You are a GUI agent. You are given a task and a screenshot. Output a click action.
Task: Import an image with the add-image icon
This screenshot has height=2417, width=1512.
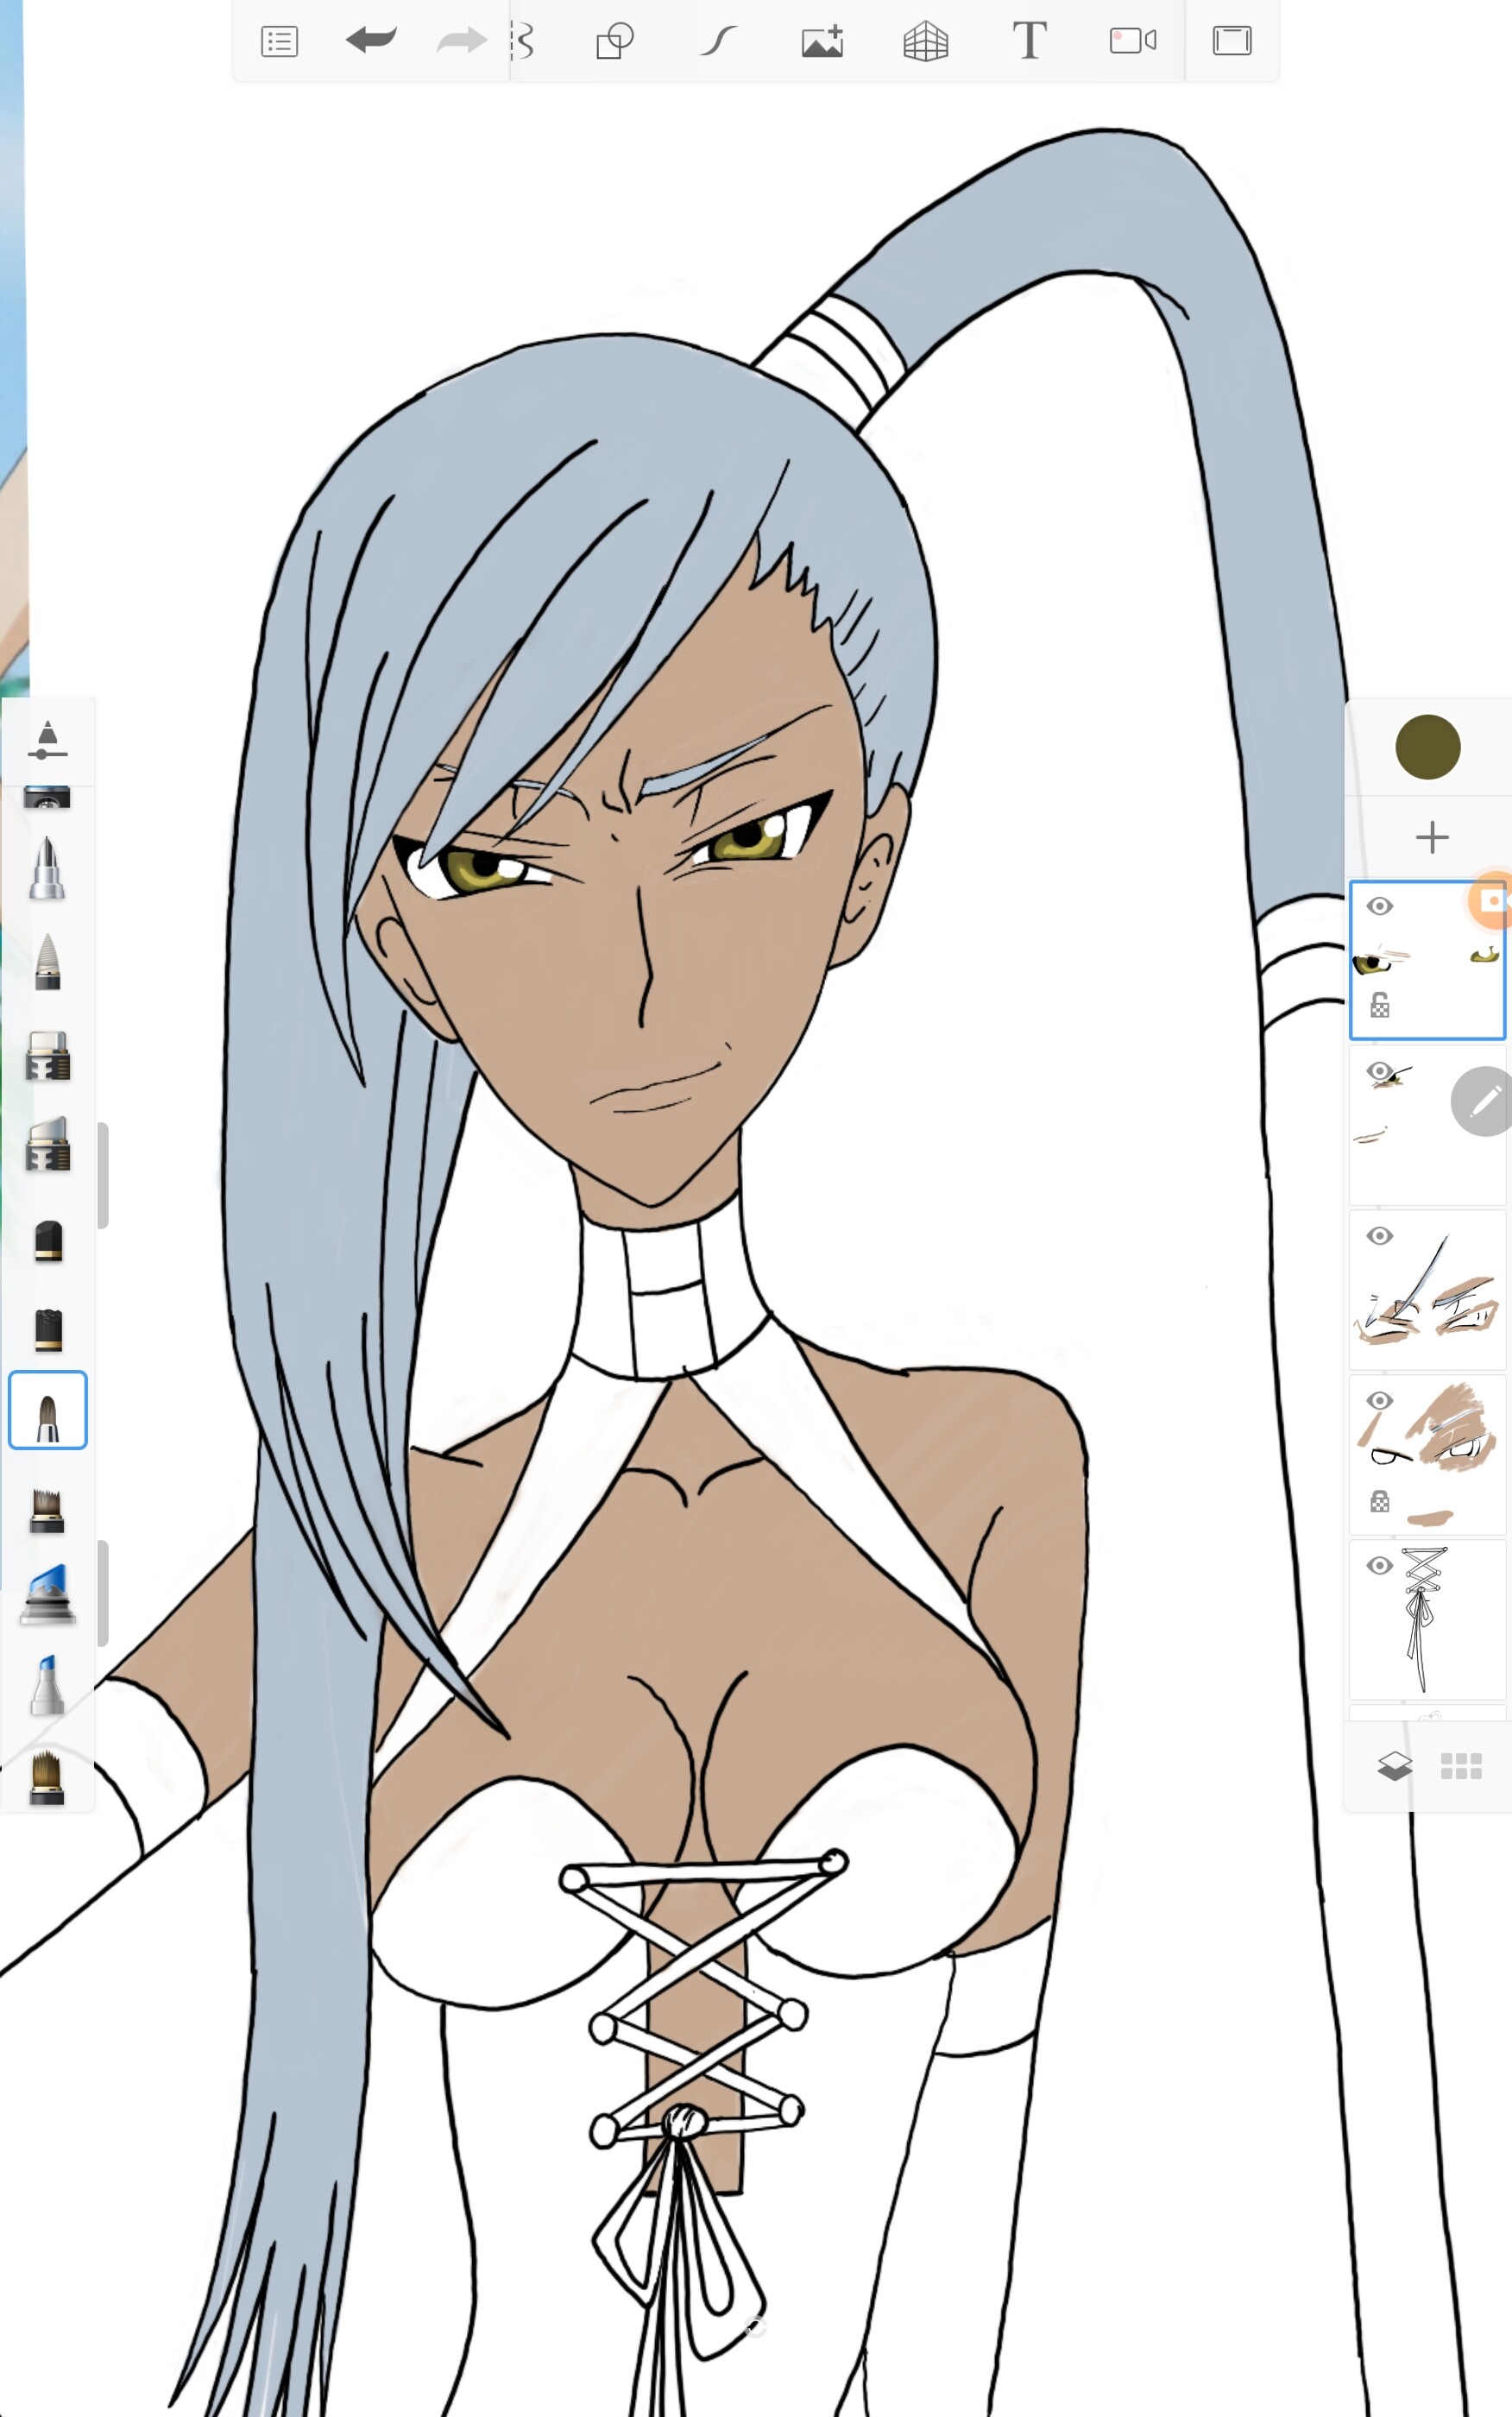822,41
